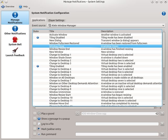Click the info state icon for Tiling Enabled
The height and width of the screenshot is (140, 168).
[38, 66]
